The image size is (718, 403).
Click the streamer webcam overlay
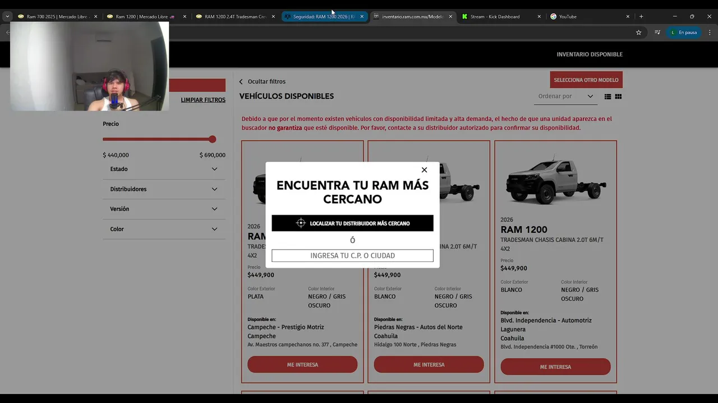click(90, 66)
